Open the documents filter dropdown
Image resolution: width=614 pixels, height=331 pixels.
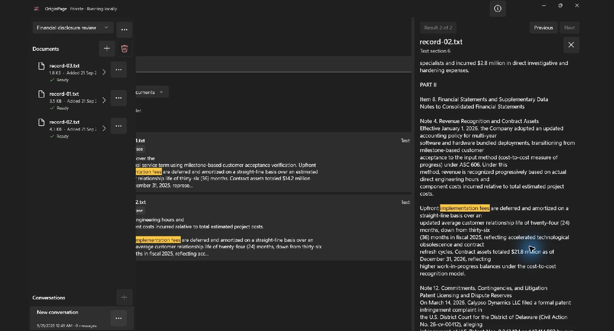coord(152,92)
